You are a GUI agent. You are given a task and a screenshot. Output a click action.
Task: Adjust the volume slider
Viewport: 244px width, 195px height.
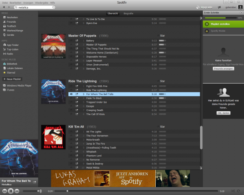click(31, 191)
